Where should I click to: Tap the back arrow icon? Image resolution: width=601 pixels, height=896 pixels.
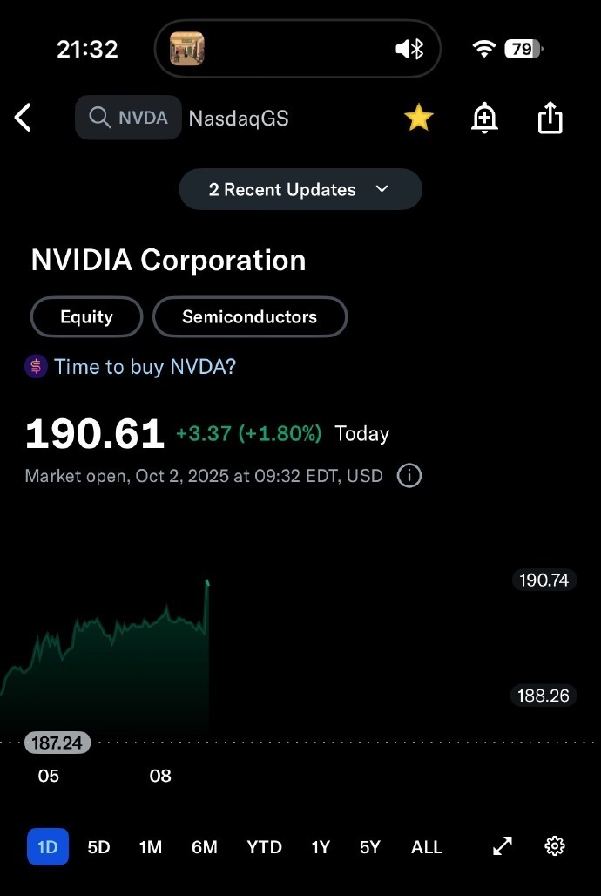[x=24, y=118]
